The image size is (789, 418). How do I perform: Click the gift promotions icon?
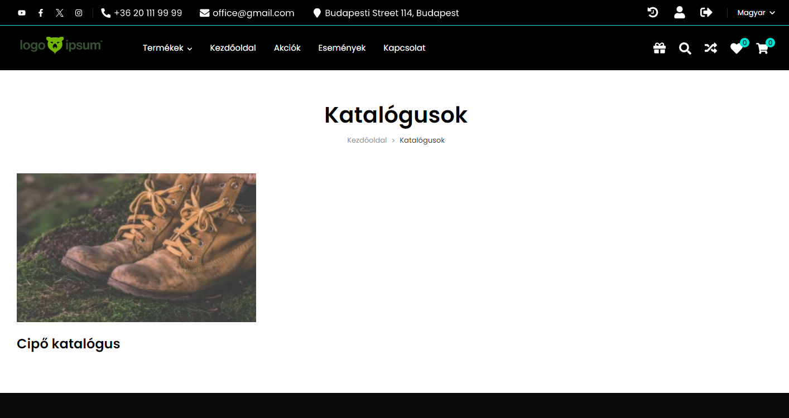[x=659, y=48]
